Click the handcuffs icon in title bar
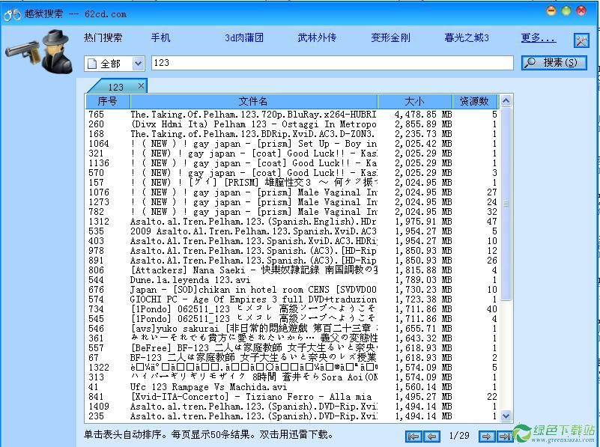The height and width of the screenshot is (447, 600). [x=12, y=14]
